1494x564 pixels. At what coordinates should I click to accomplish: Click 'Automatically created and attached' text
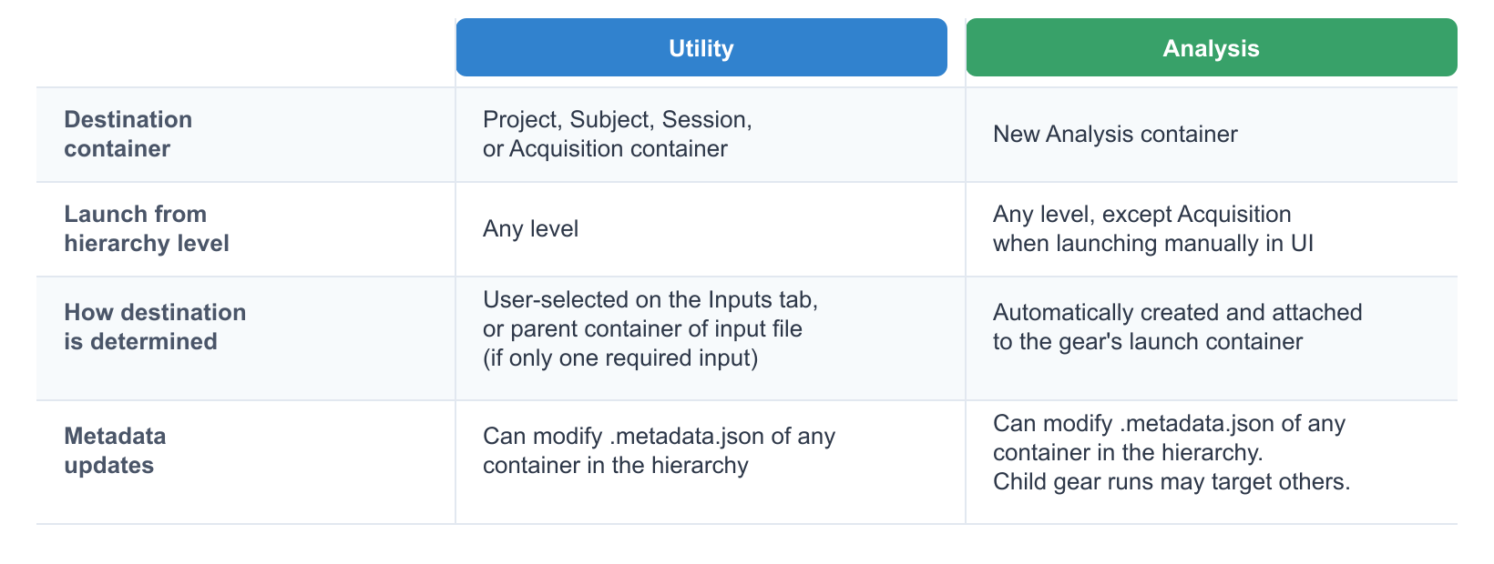tap(1177, 312)
